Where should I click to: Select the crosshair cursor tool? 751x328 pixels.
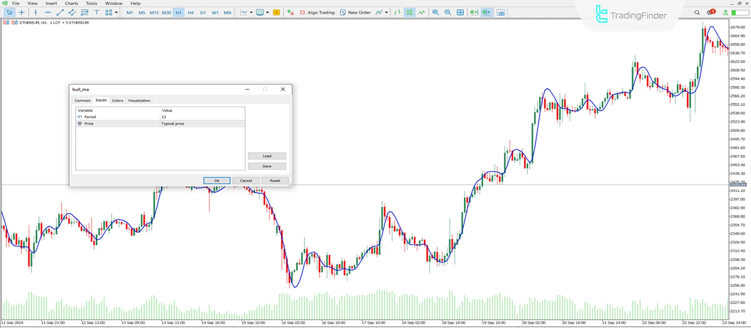(22, 12)
